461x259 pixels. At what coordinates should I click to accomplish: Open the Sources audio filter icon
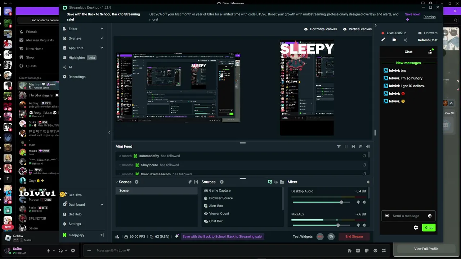[276, 182]
